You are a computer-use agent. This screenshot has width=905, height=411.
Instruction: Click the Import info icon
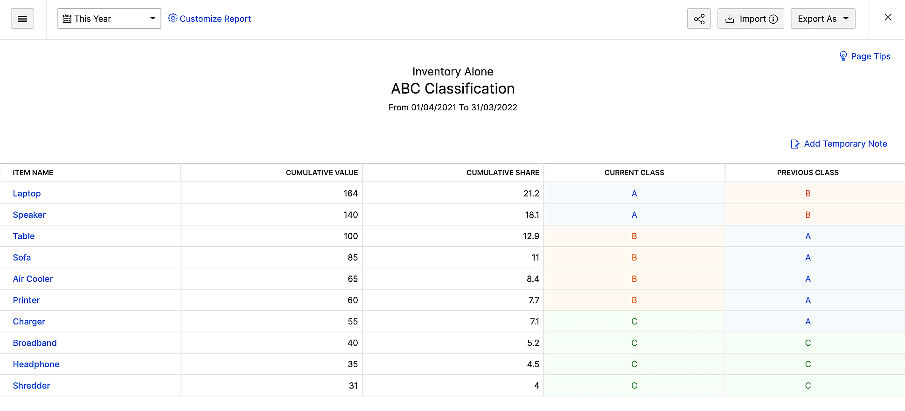tap(773, 19)
